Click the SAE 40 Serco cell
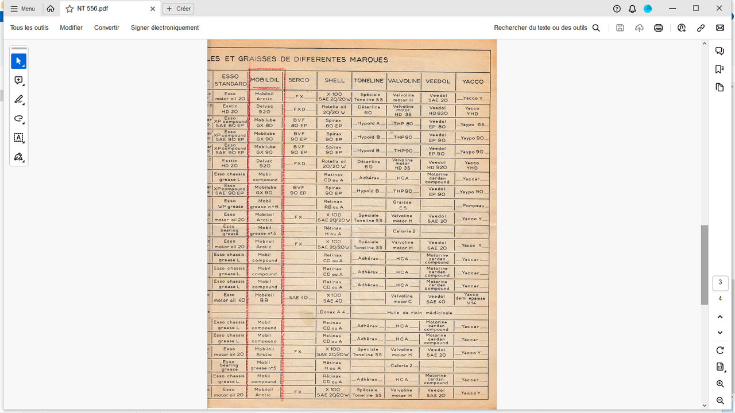Viewport: 735px width, 413px height. (x=299, y=298)
